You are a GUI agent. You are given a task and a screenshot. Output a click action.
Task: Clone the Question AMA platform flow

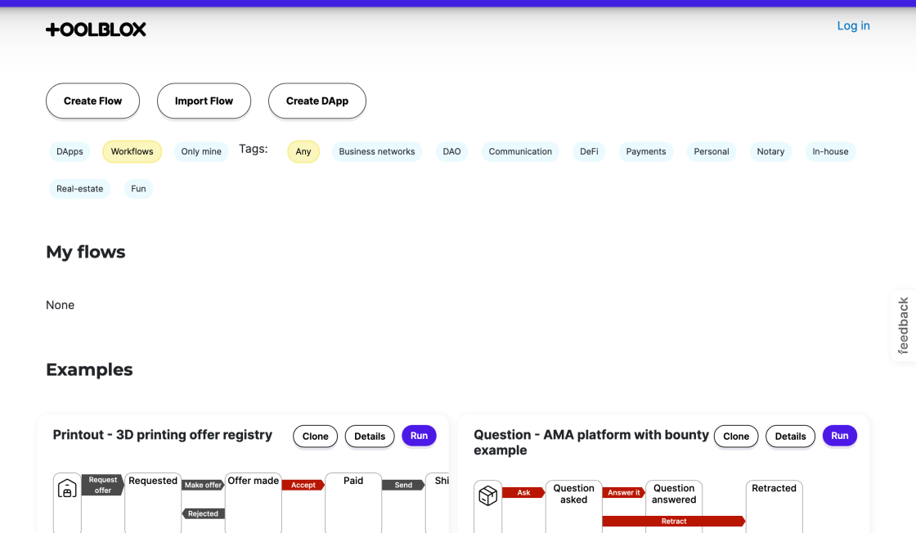pos(735,437)
